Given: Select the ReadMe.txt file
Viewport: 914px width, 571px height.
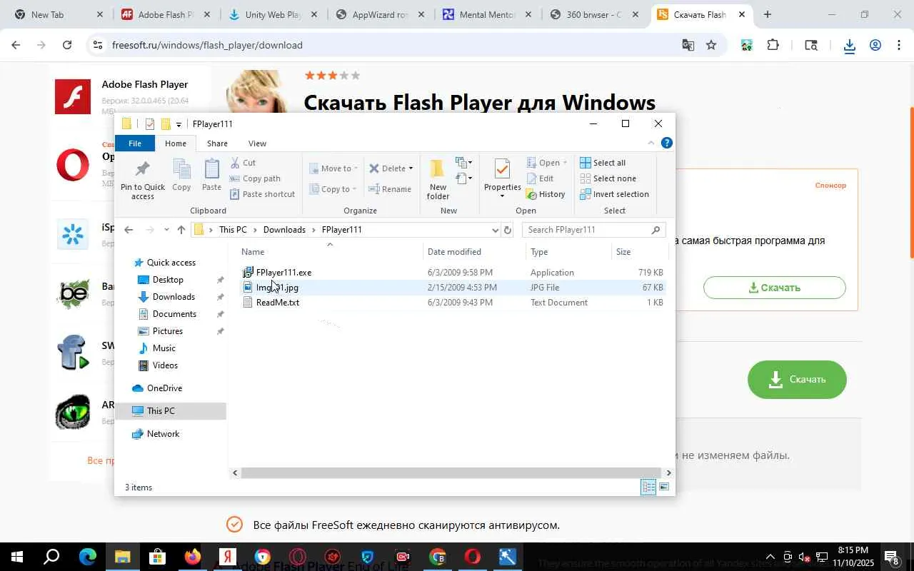Looking at the screenshot, I should click(x=277, y=303).
